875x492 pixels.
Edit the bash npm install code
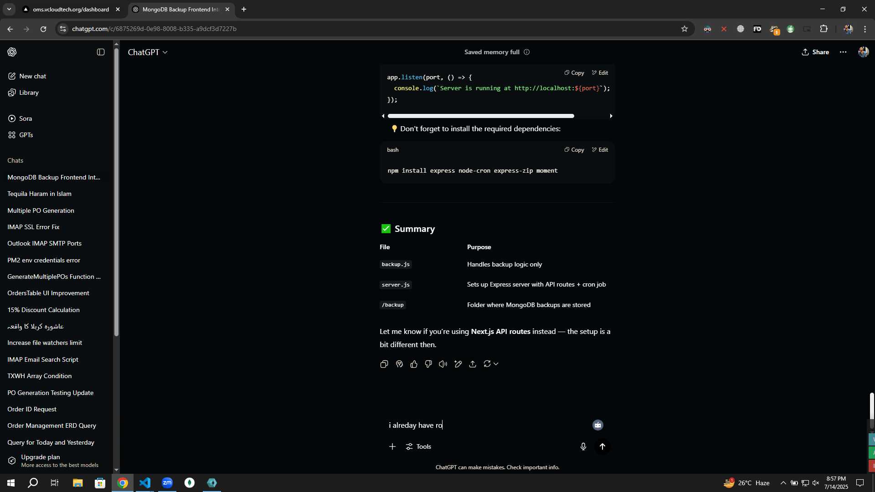(600, 150)
